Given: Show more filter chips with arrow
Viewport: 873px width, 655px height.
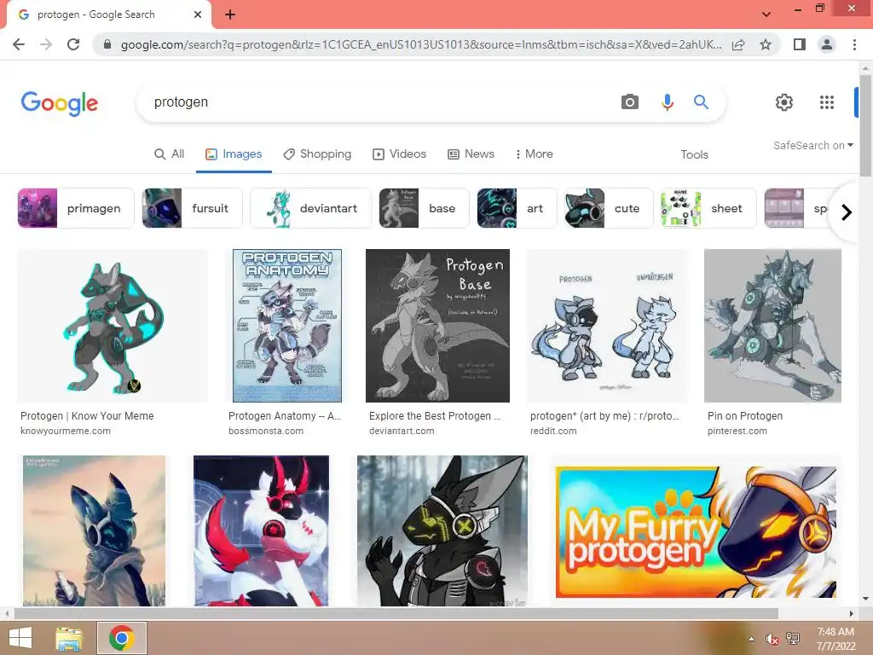Looking at the screenshot, I should point(847,212).
